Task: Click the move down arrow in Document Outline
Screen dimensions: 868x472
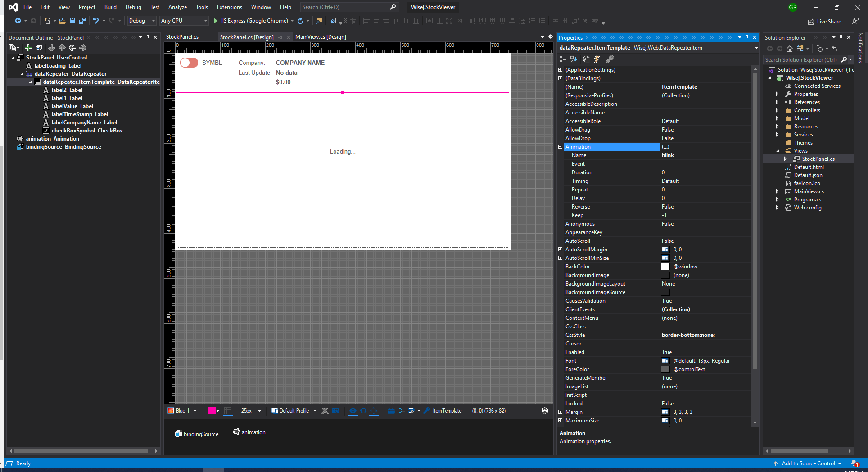Action: coord(52,48)
